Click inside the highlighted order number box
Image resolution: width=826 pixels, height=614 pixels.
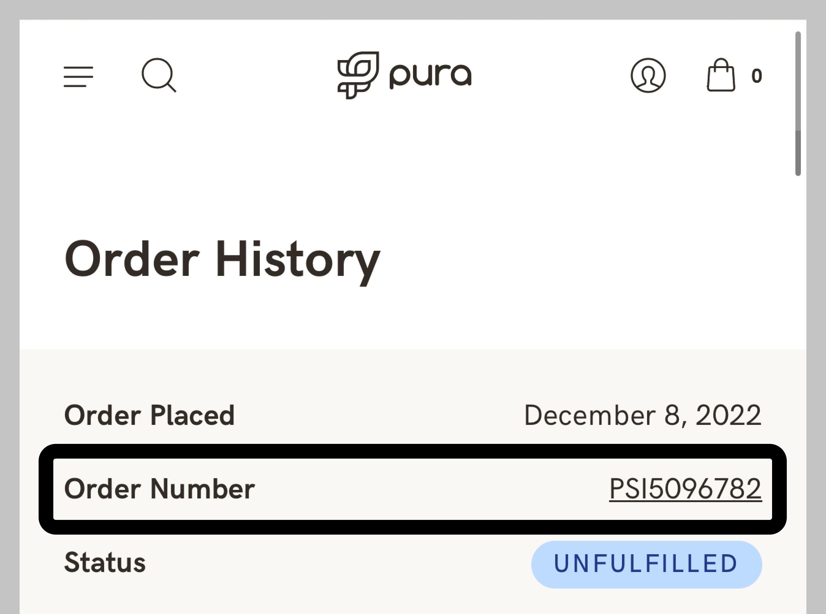click(x=408, y=488)
